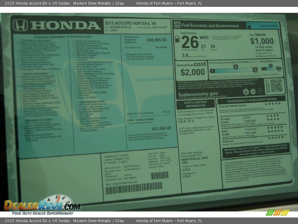Toggle the four-star Frontal Crash Driver rating
Screen dimensions: 298x224
pos(273,116)
